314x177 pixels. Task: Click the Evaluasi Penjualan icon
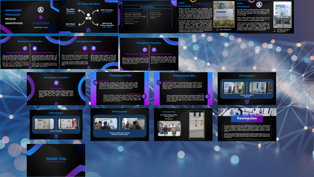pos(56,83)
